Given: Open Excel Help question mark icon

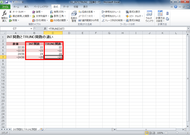Looking at the screenshot, I should tap(176, 7).
